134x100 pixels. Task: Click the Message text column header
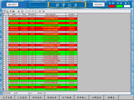[x=51, y=14]
